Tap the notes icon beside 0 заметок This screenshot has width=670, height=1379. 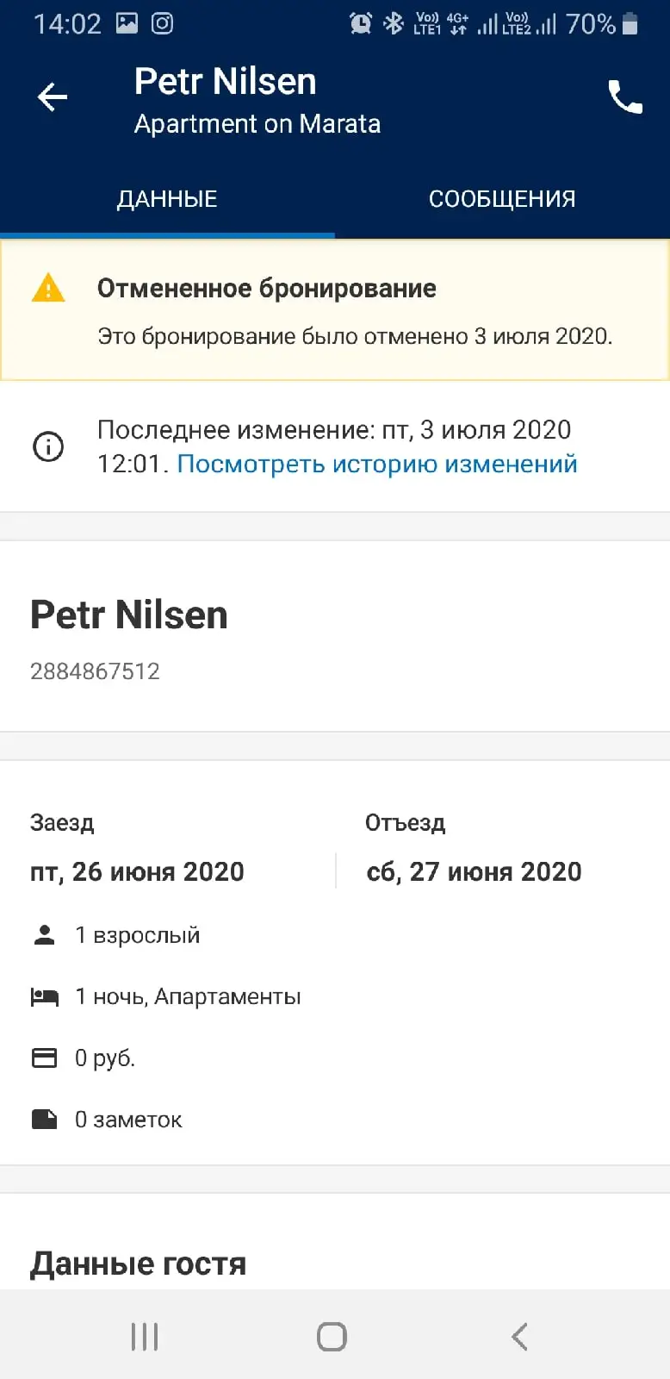[44, 1120]
